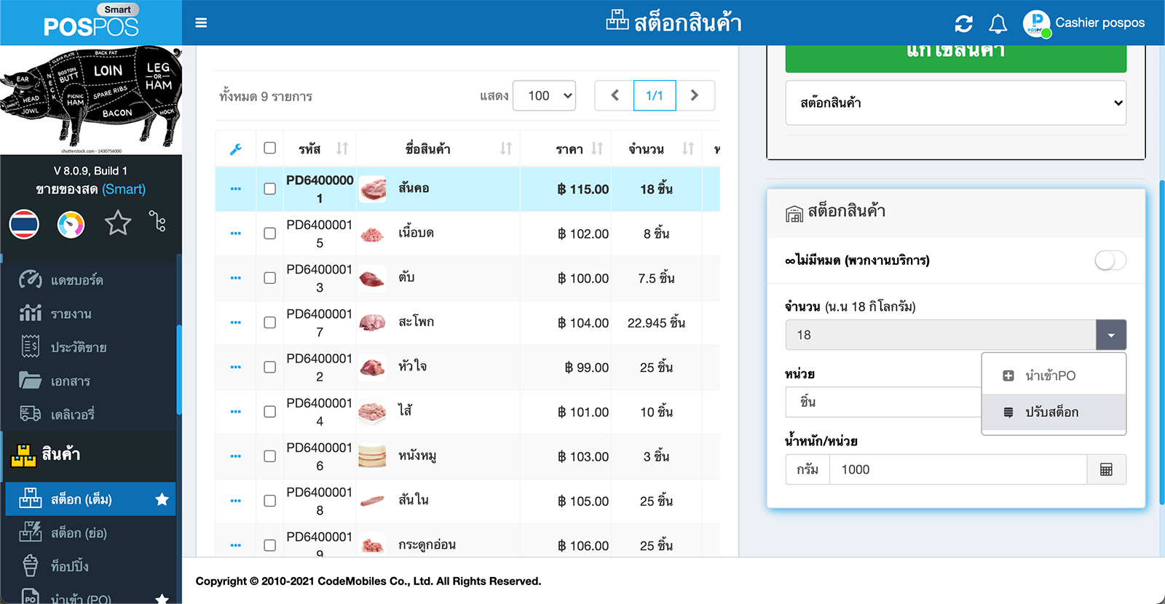Click the 1/1 page indicator
This screenshot has width=1165, height=604.
(x=655, y=95)
